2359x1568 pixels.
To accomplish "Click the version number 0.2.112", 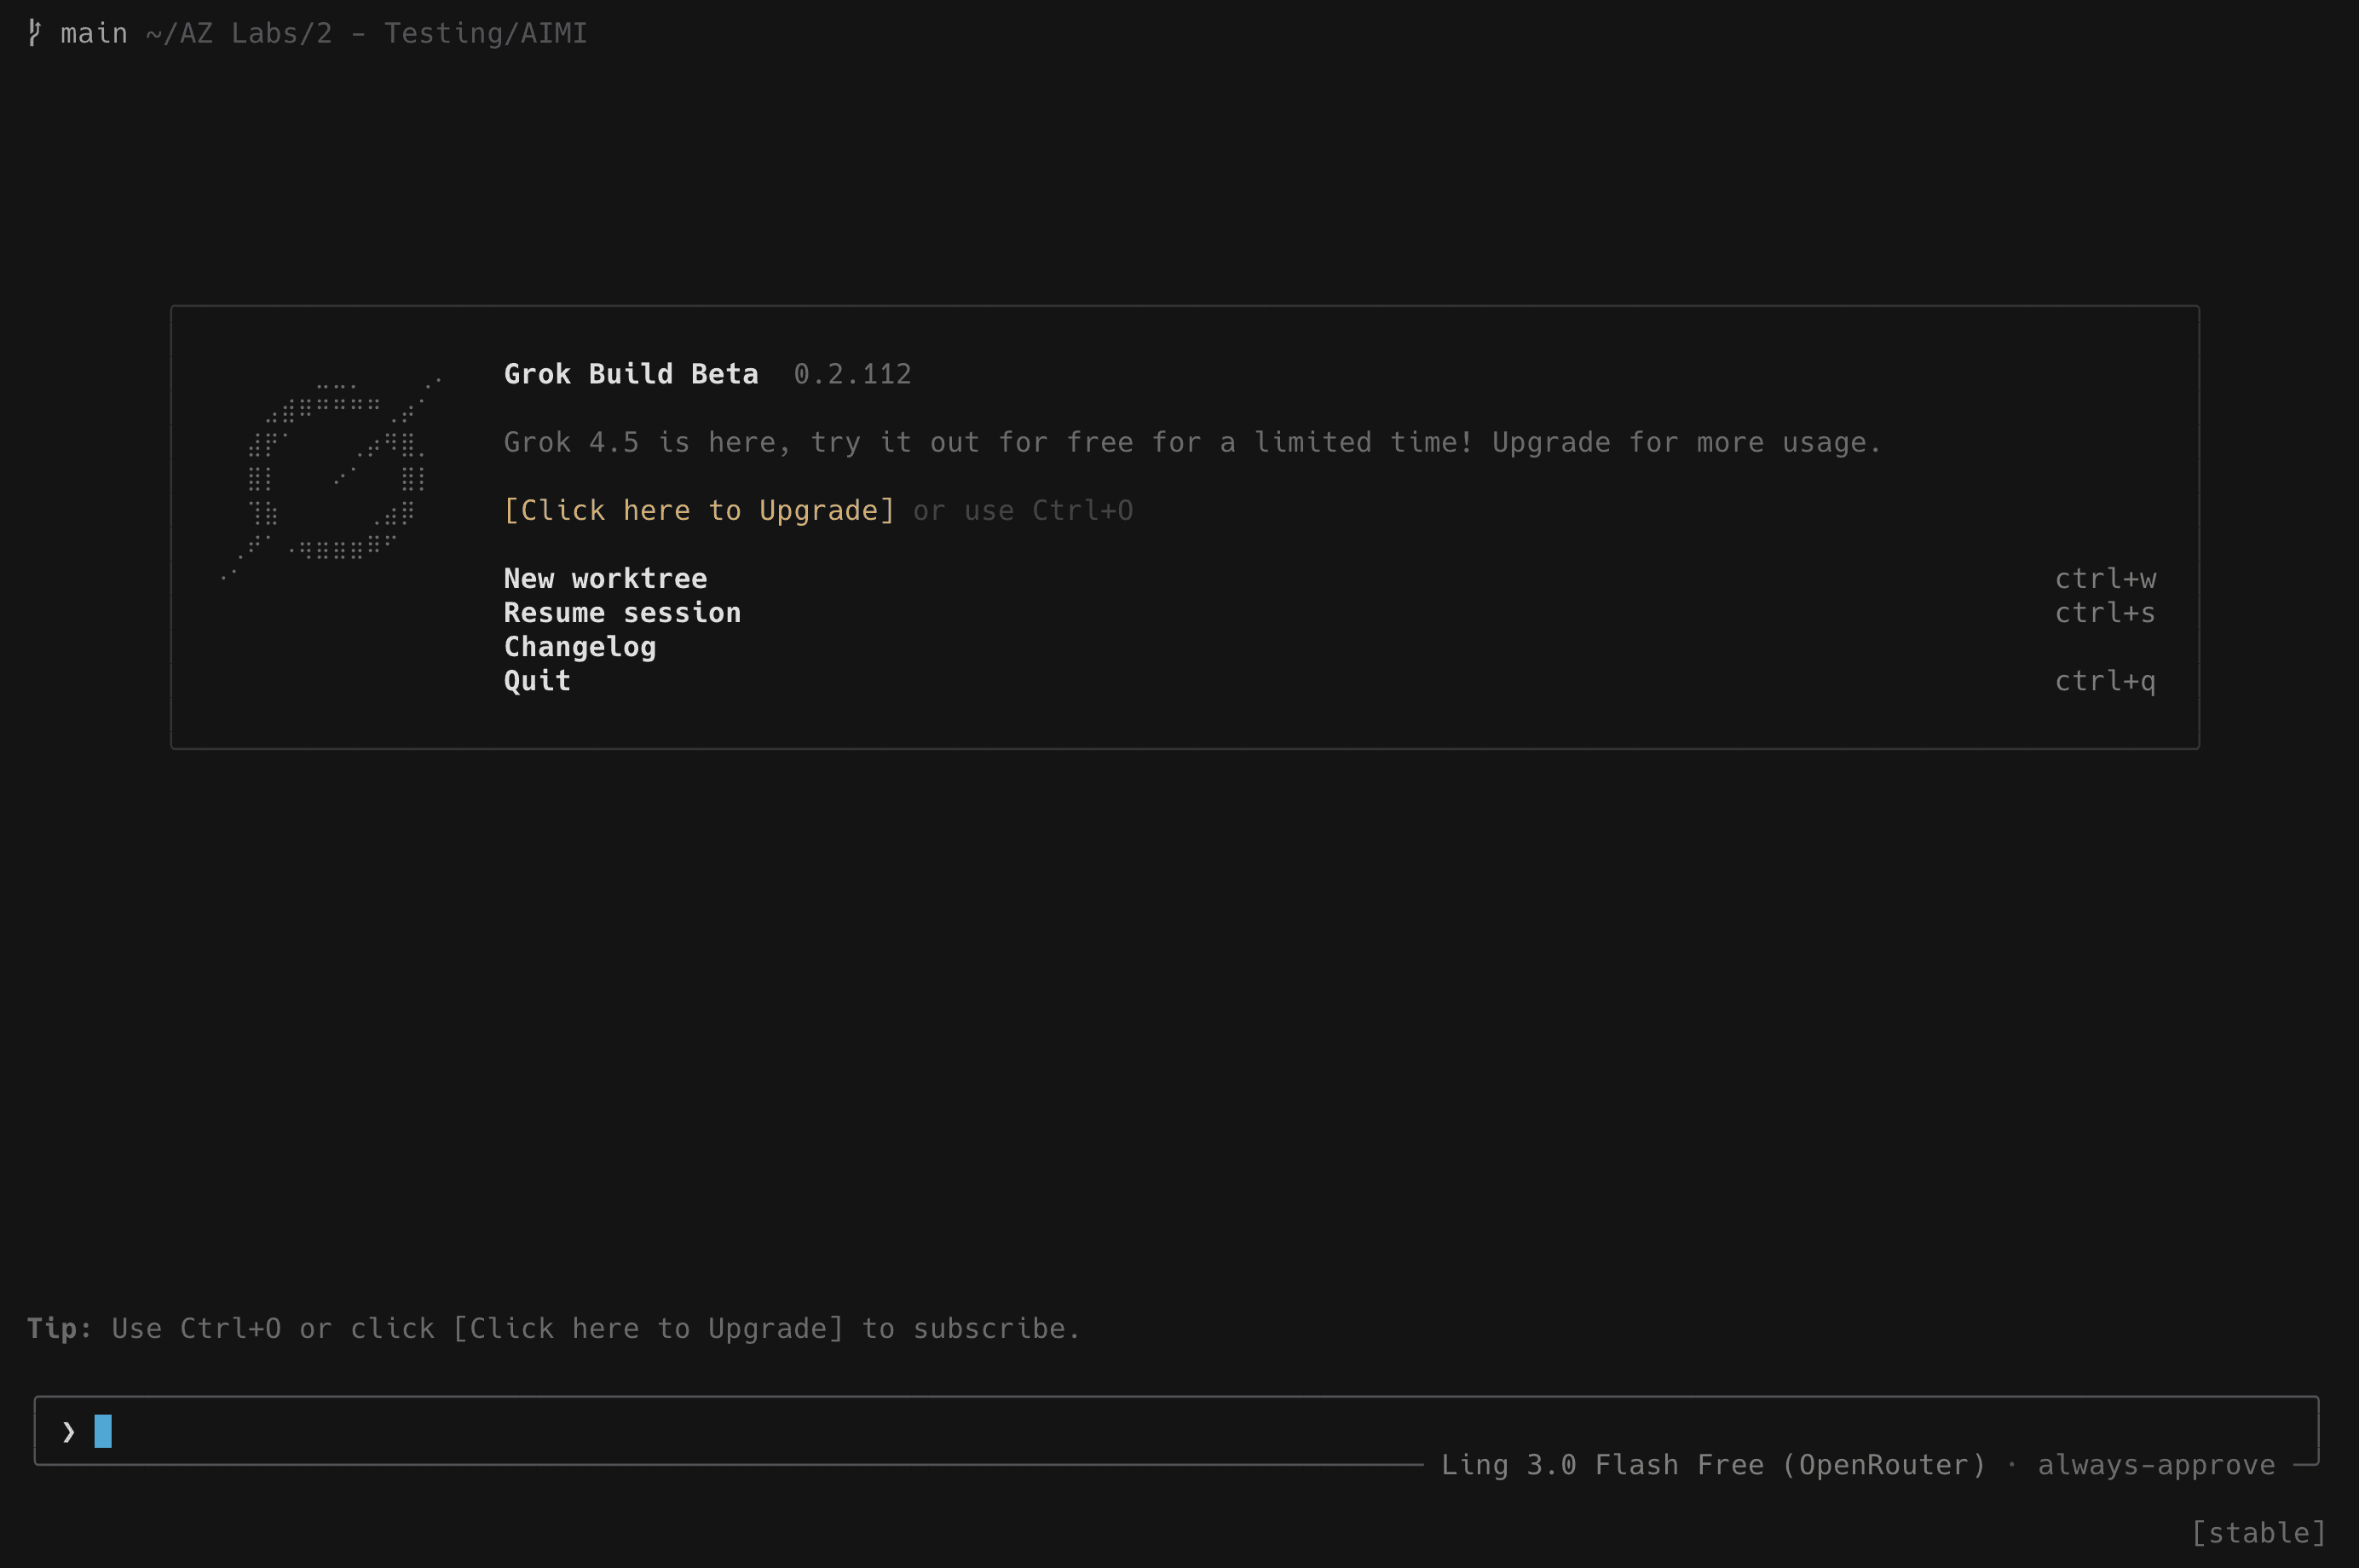I will [x=852, y=374].
